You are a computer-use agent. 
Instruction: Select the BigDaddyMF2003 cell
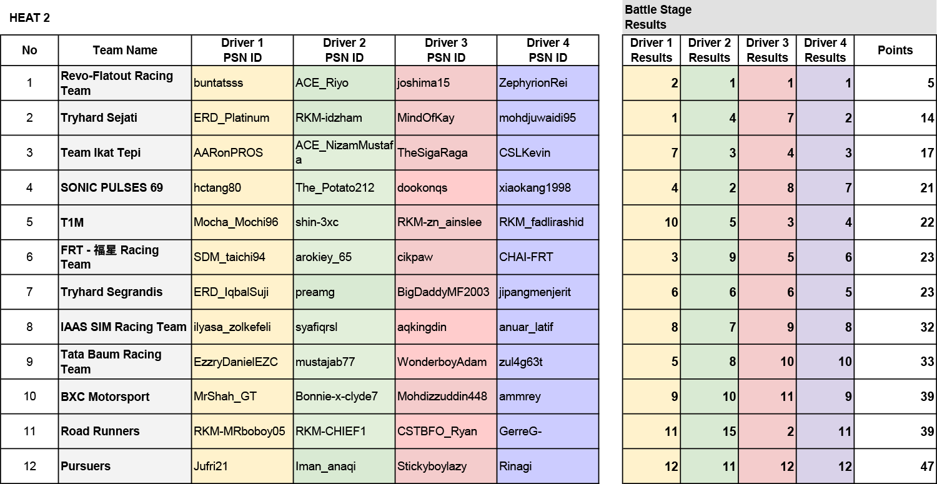pos(446,292)
